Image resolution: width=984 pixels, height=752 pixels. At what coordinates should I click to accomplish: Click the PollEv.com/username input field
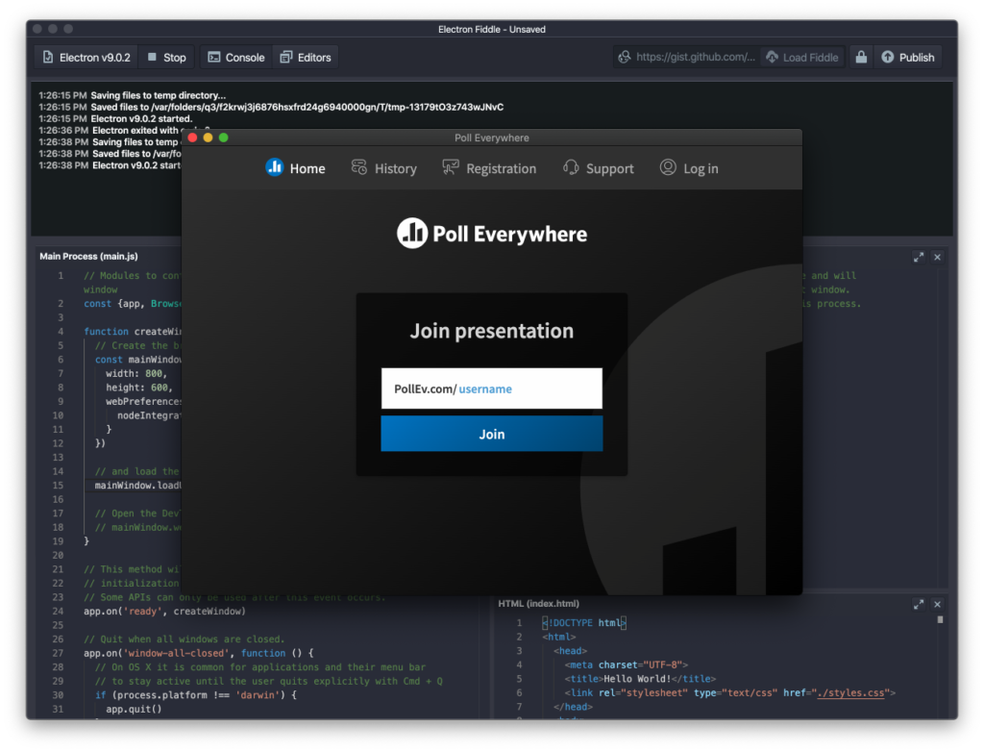pyautogui.click(x=491, y=388)
